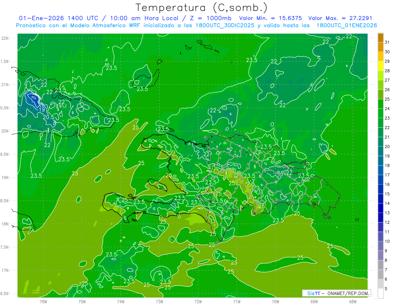Click the '1800UTC_01ENE2026' valid-until text
This screenshot has width=396, height=306.
(346, 25)
